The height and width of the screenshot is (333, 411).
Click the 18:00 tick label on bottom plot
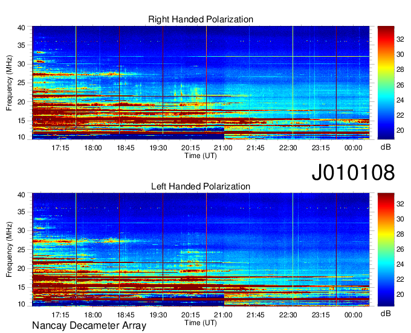click(93, 315)
